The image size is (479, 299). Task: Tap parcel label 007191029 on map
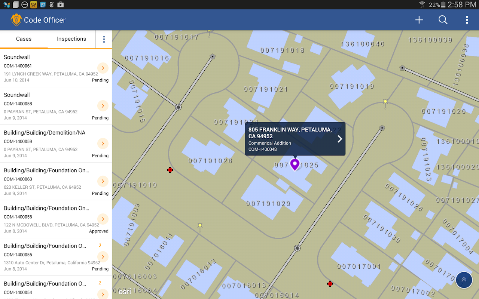pos(268,204)
